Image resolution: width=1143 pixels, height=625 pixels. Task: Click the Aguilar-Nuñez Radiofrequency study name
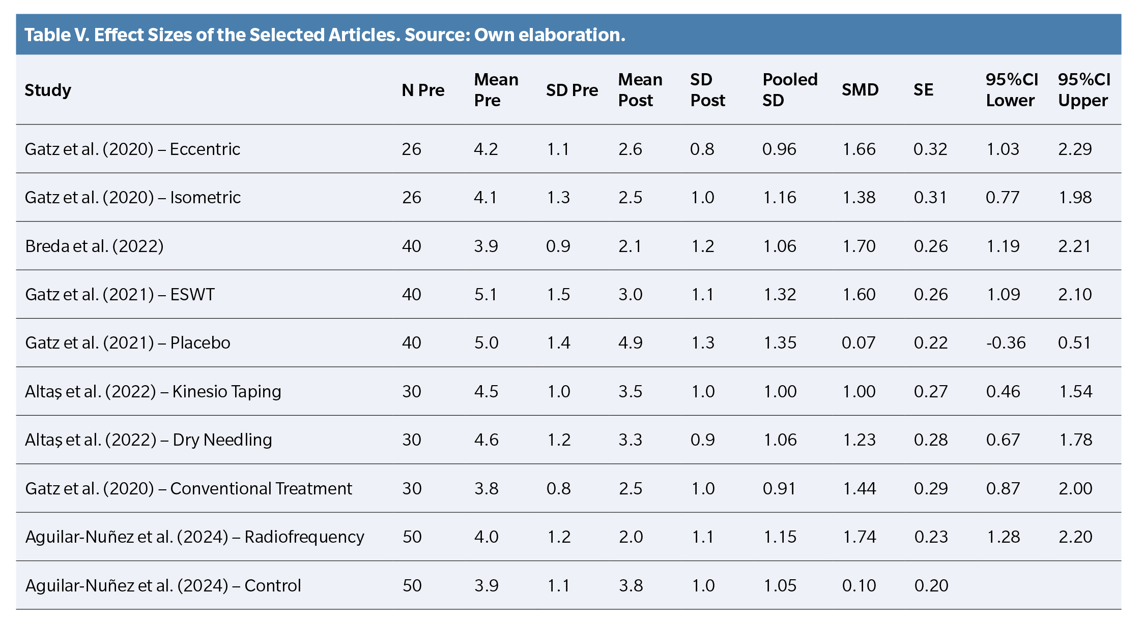195,537
